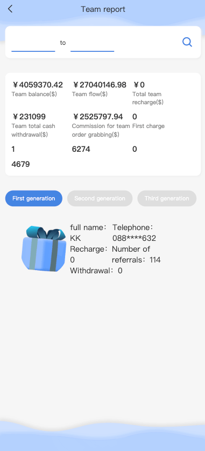Tap the magnifier search icon
Screen dimensions: 205x451
187,43
